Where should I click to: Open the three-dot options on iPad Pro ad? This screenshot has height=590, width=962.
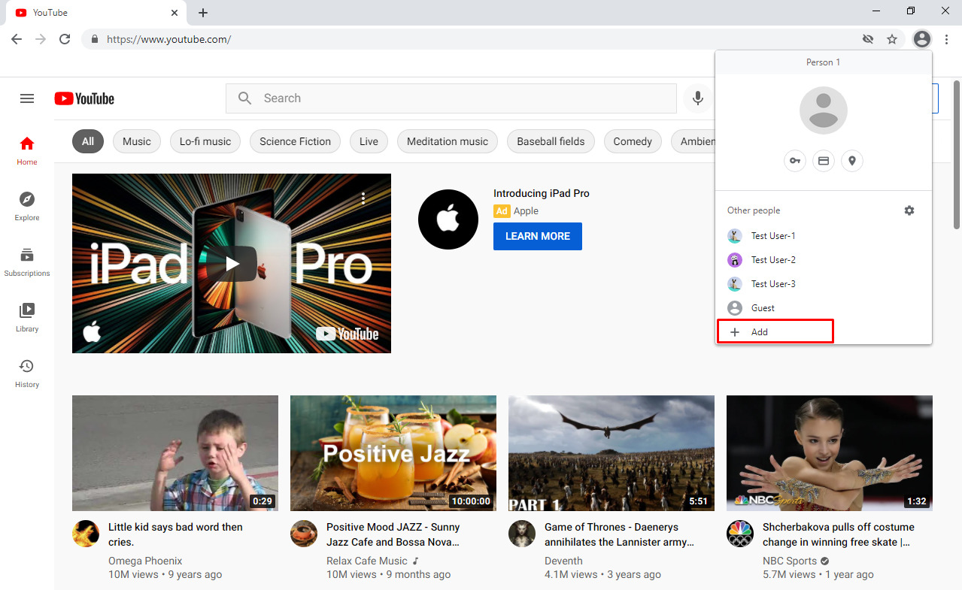point(363,198)
